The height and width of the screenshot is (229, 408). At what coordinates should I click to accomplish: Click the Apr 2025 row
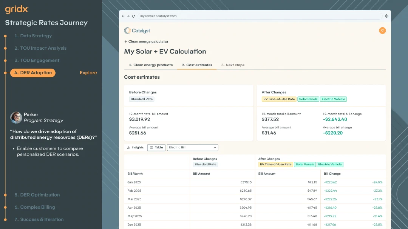pyautogui.click(x=255, y=208)
